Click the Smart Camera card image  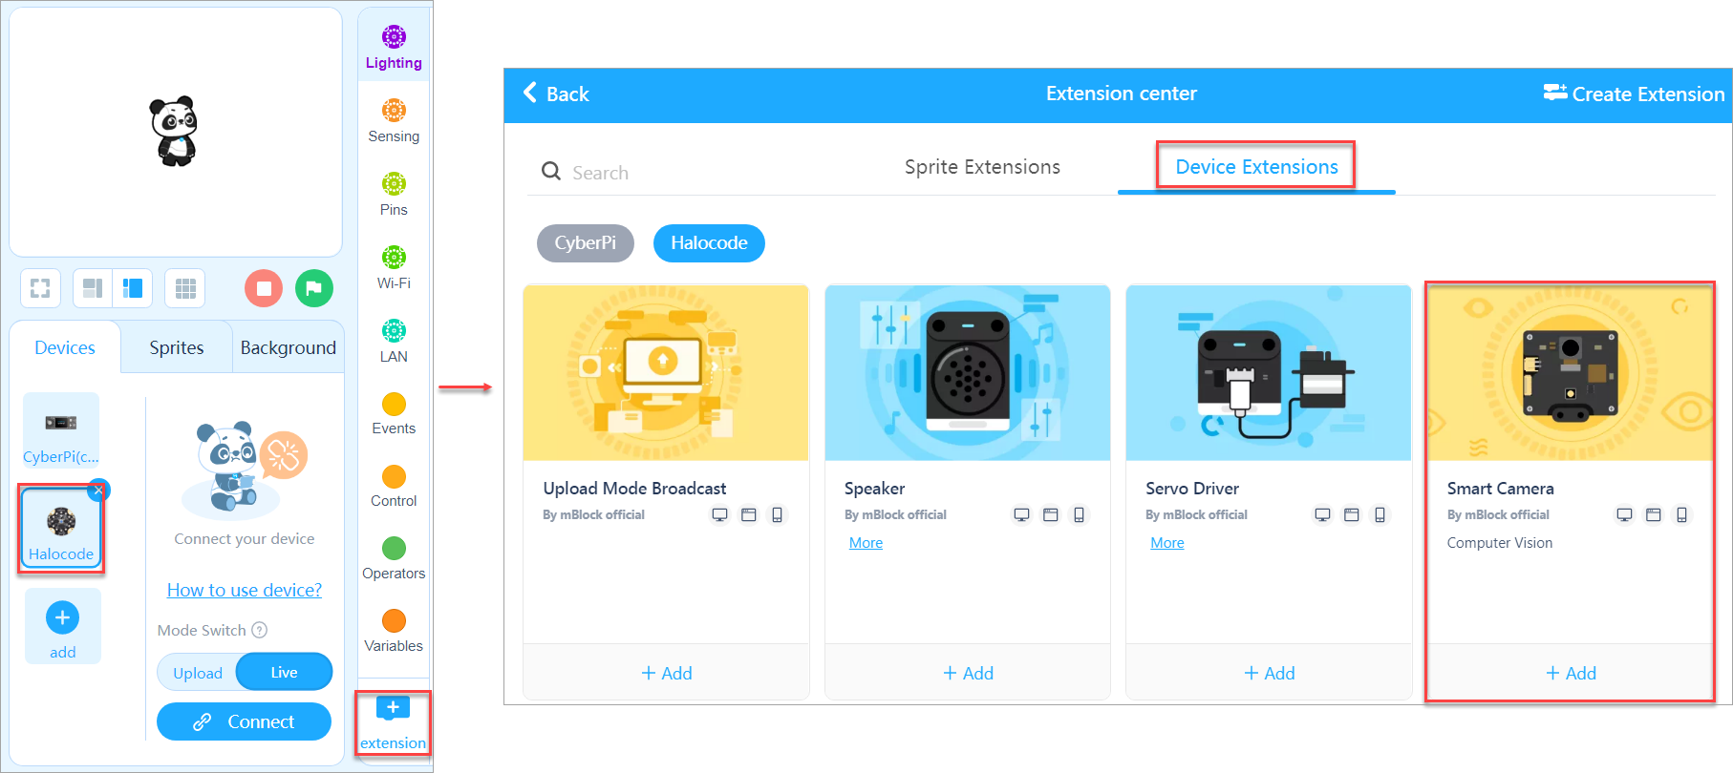click(x=1571, y=373)
